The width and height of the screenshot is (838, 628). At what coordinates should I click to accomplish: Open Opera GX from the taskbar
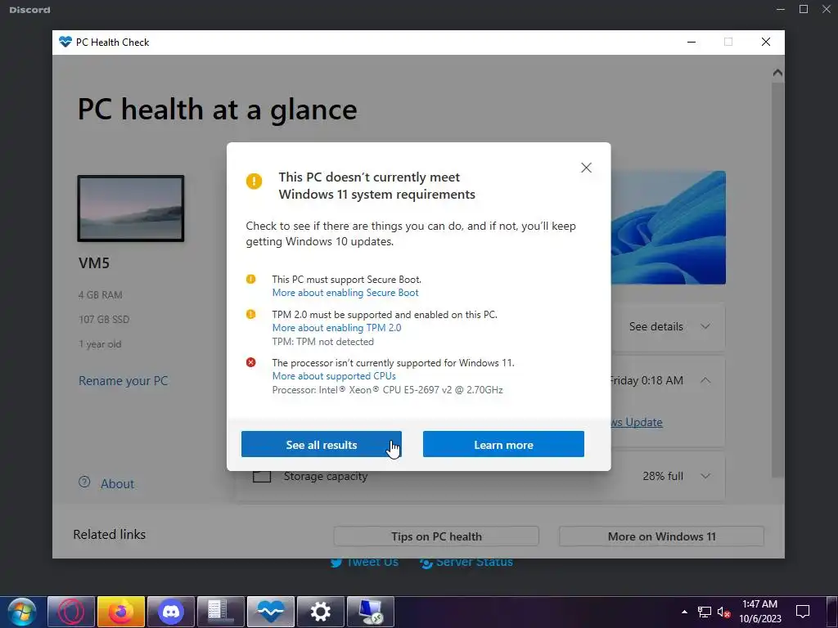pyautogui.click(x=71, y=612)
